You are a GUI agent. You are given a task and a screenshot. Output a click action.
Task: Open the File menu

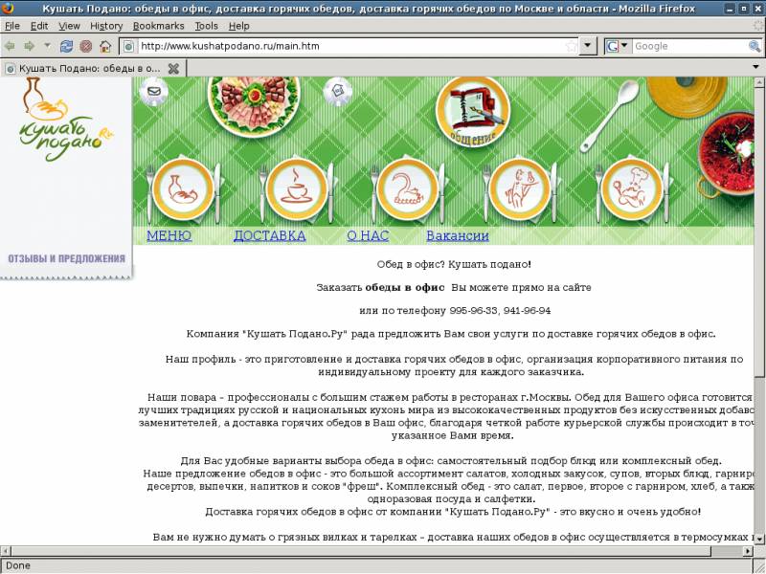(x=12, y=26)
